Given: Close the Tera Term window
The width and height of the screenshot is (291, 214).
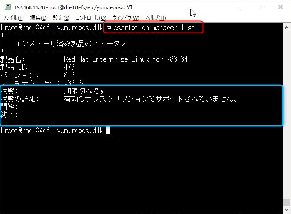Looking at the screenshot, I should (280, 7).
